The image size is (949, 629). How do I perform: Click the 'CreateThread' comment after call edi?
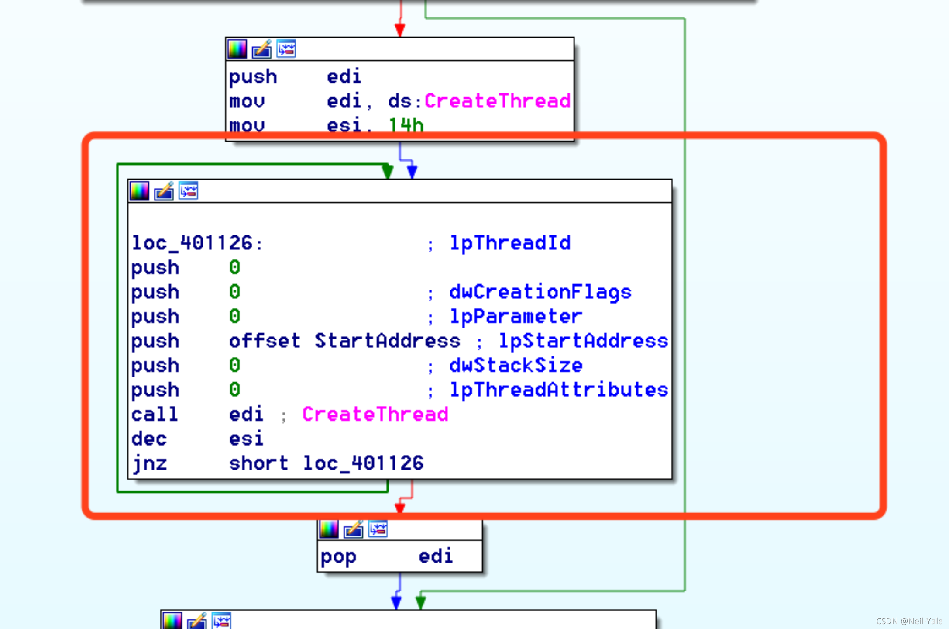pos(375,414)
